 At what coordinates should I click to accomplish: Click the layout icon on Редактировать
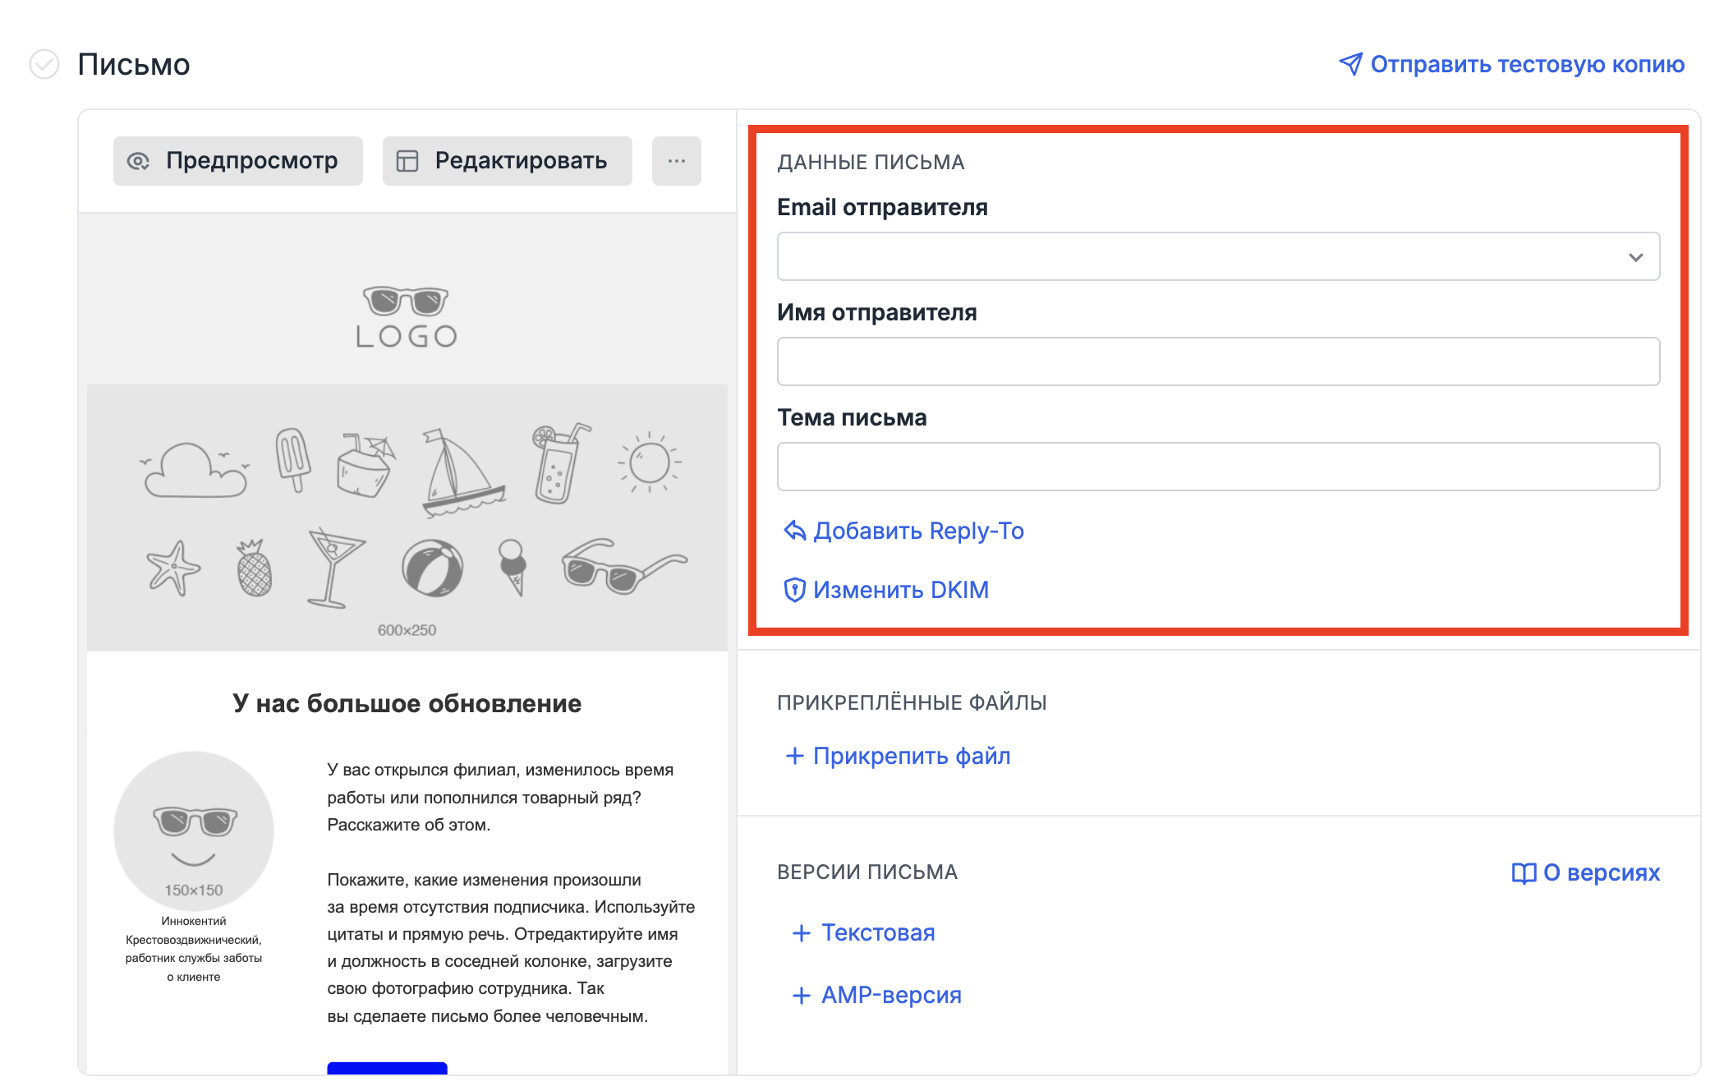point(407,161)
